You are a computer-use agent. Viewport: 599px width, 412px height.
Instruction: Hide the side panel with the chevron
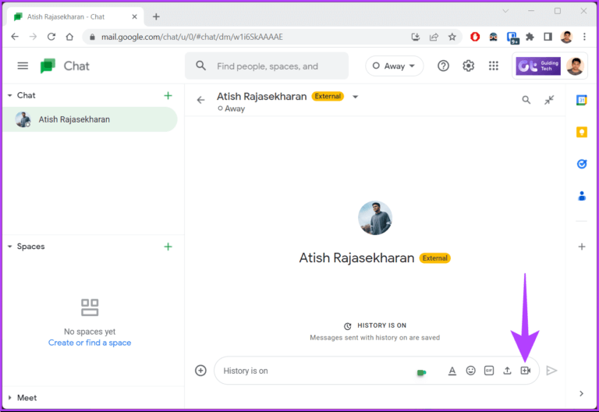tap(581, 393)
